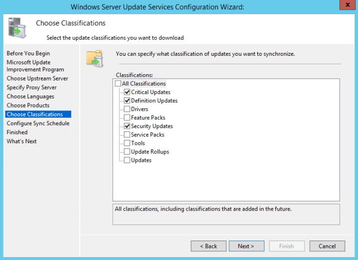Screen dimensions: 358x260
Task: Click the folder icon beside description text
Action: point(95,58)
